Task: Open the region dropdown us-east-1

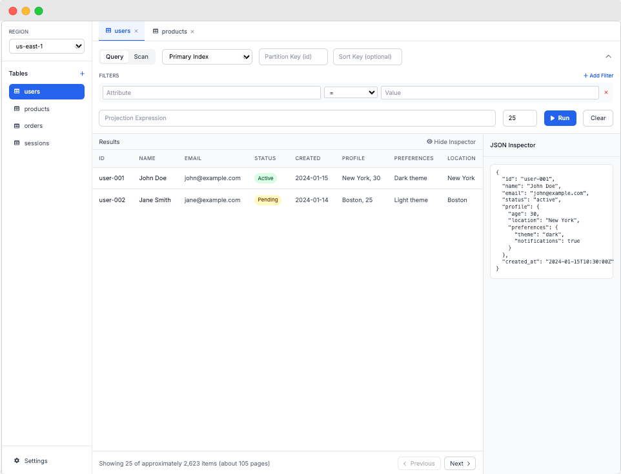Action: (x=46, y=46)
